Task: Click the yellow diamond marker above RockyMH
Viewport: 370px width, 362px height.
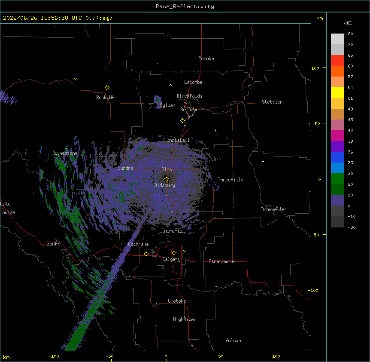Action: 107,87
